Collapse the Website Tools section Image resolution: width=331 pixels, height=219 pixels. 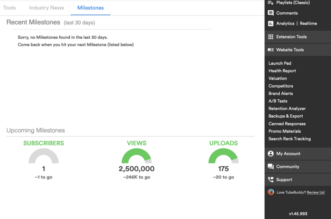(298, 50)
